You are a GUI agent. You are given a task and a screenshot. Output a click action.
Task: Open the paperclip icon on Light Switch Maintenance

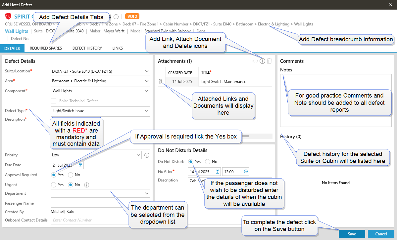click(x=160, y=82)
